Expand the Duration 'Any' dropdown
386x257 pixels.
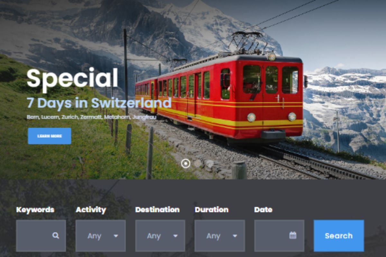[x=220, y=236]
